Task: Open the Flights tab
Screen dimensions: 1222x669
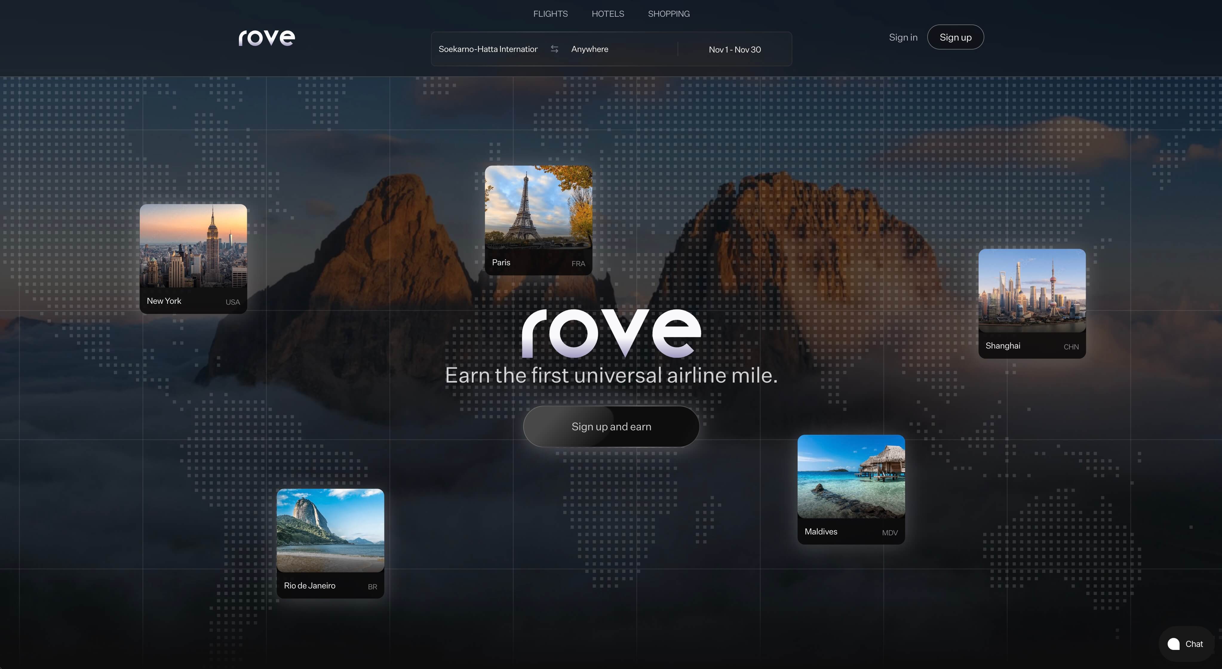Action: pyautogui.click(x=550, y=14)
